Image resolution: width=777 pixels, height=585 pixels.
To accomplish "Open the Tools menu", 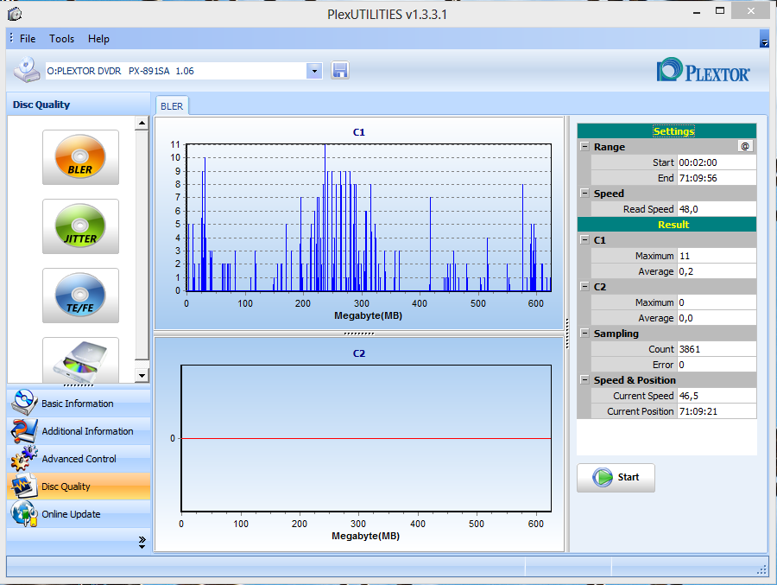I will [61, 39].
